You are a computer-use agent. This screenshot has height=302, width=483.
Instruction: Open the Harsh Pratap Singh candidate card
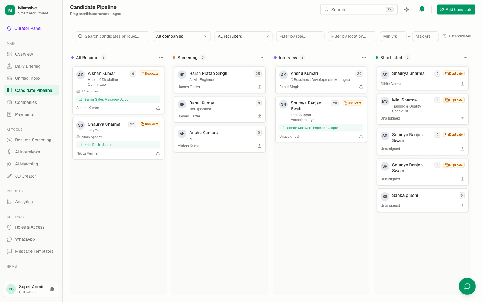pos(220,80)
